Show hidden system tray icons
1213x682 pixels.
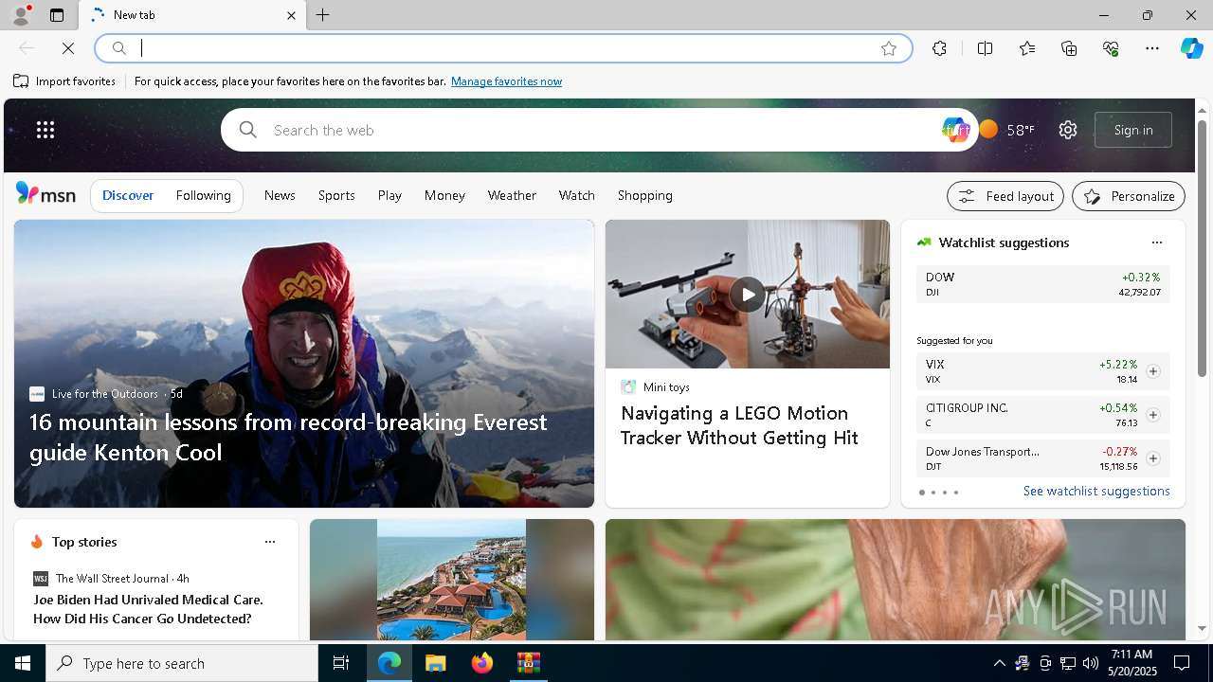tap(999, 663)
